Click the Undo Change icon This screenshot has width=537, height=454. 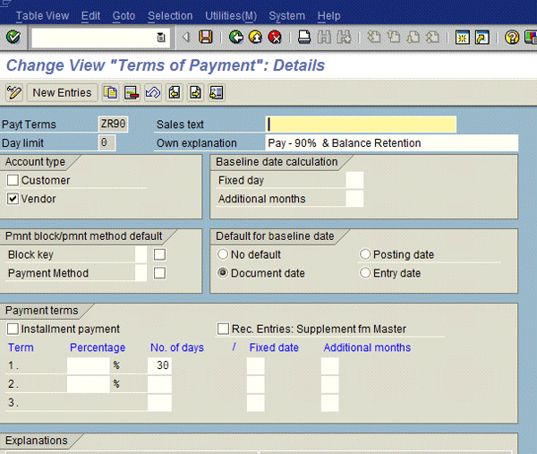point(152,92)
